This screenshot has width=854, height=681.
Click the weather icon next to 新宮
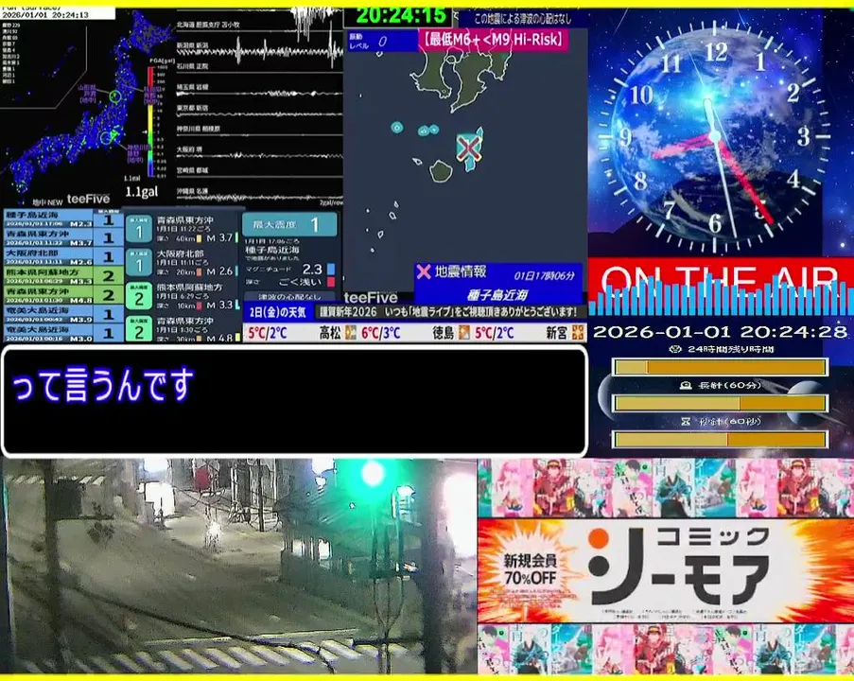tap(578, 332)
